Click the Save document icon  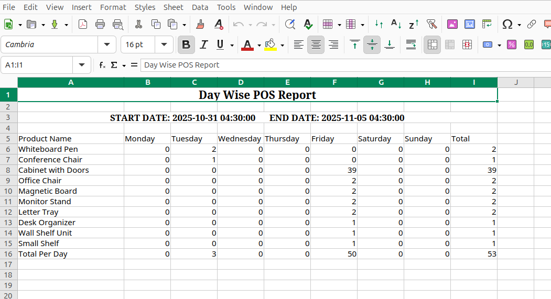pyautogui.click(x=55, y=25)
